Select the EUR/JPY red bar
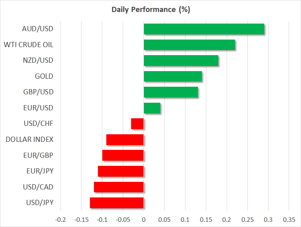Image resolution: width=301 pixels, height=227 pixels. point(121,171)
